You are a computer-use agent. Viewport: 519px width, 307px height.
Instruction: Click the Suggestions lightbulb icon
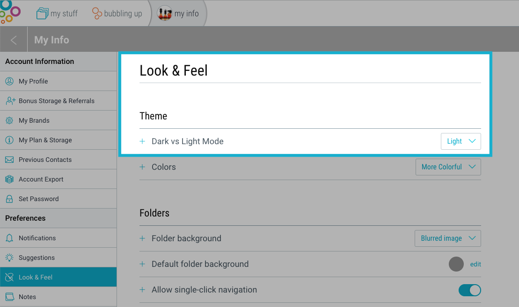point(9,258)
